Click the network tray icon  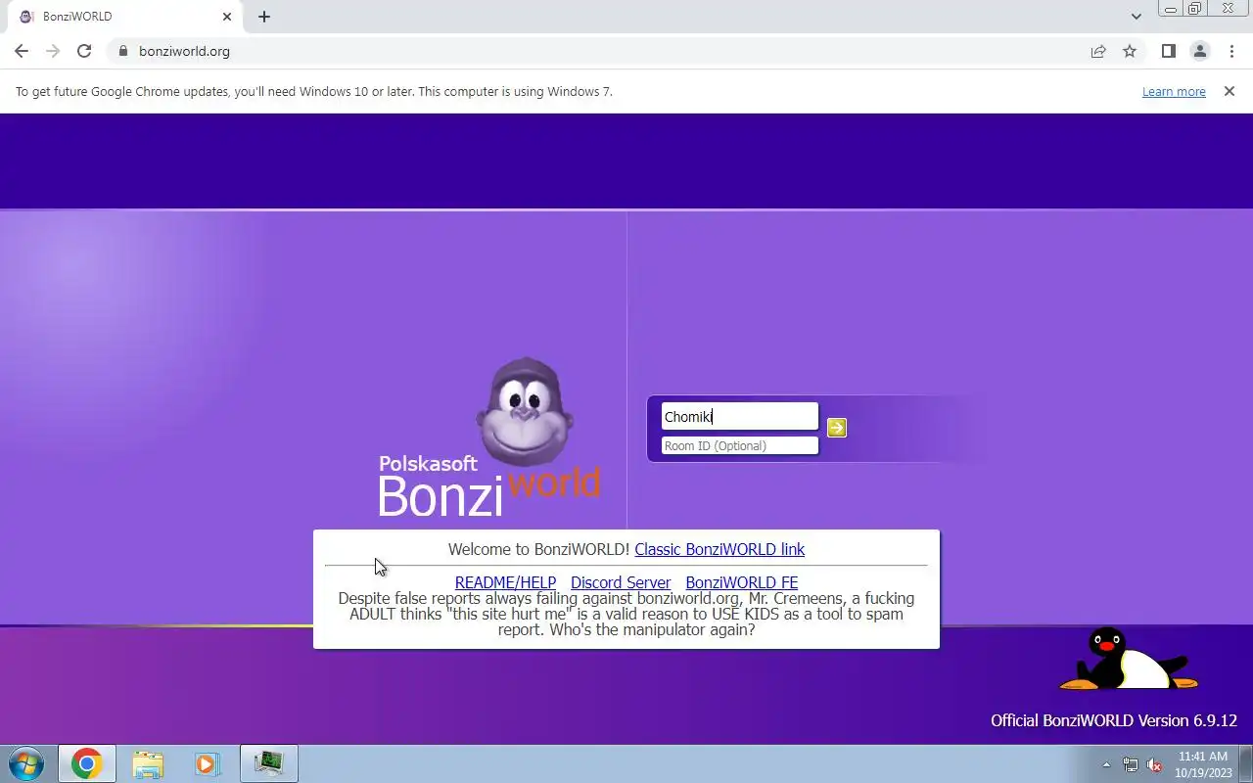[1131, 765]
